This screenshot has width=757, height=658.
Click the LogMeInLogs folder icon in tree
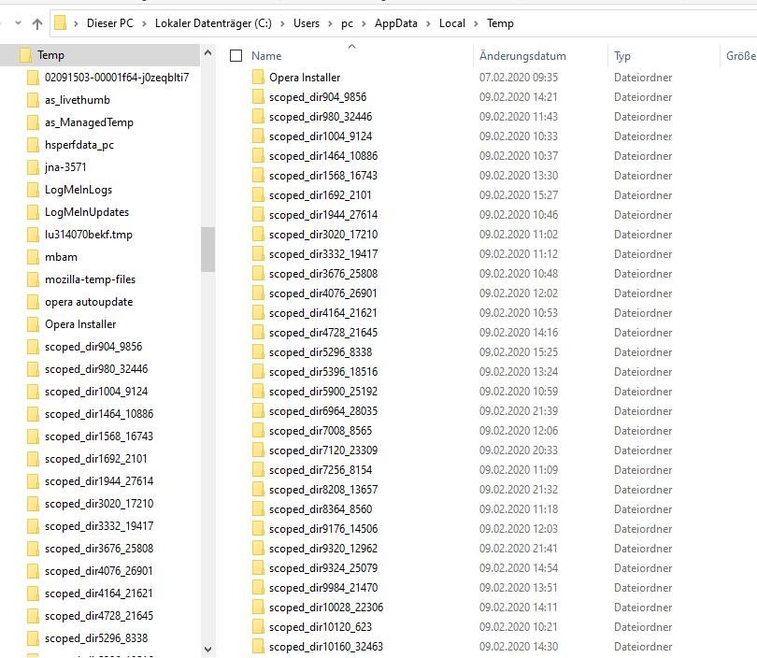coord(33,190)
